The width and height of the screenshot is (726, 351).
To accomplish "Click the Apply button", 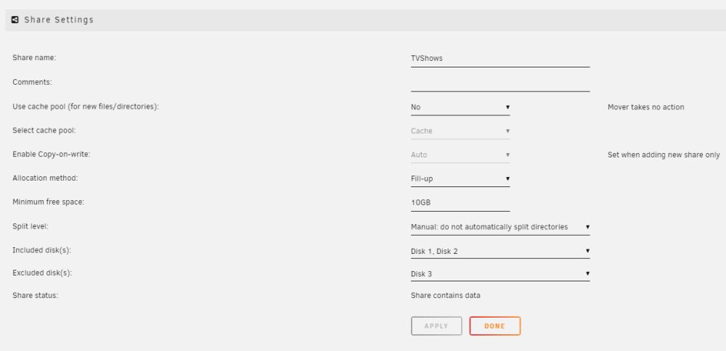I will [436, 326].
